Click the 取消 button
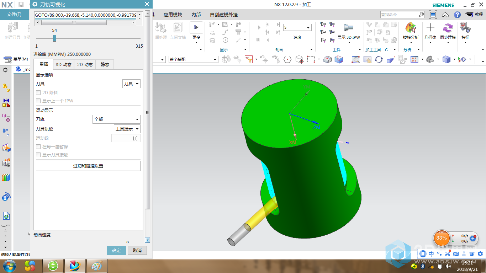This screenshot has width=486, height=273. (x=137, y=250)
